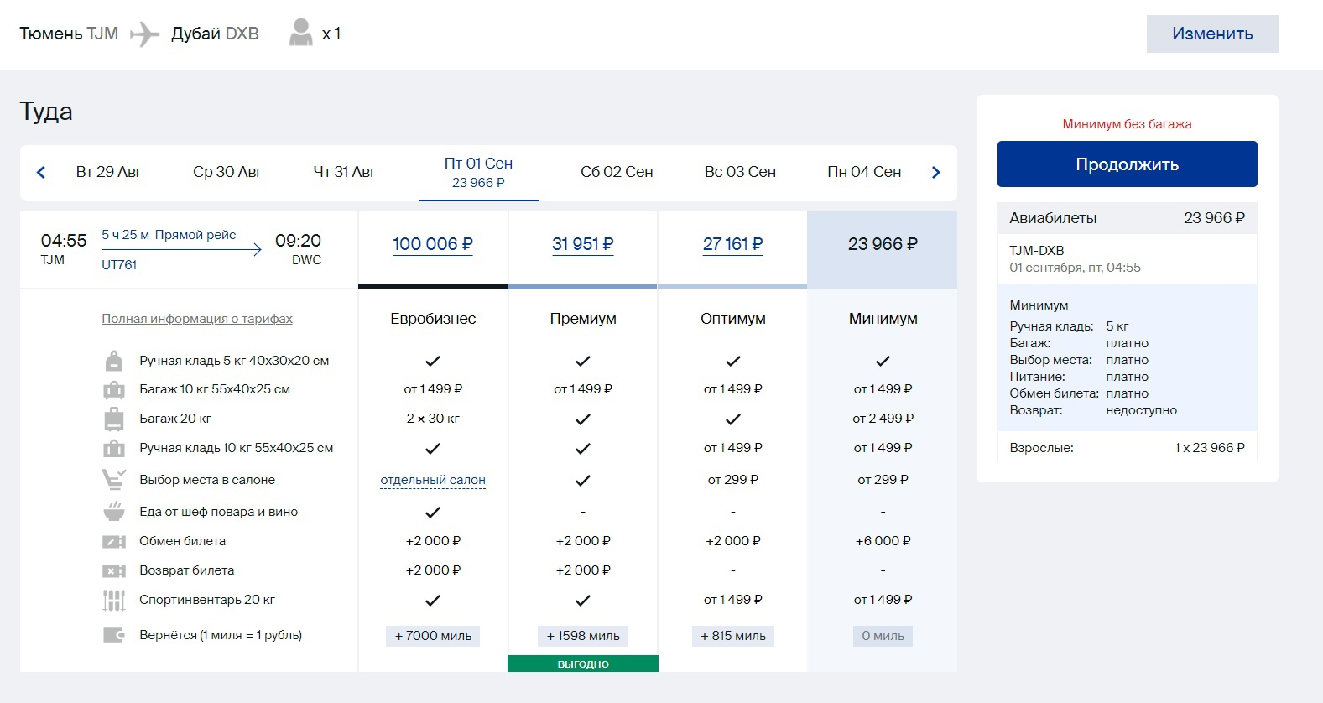Click the Прямой рейс duration label
1323x703 pixels.
169,235
